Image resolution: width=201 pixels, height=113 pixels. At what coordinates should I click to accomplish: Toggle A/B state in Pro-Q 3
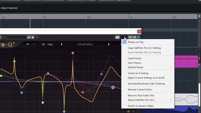44,44
